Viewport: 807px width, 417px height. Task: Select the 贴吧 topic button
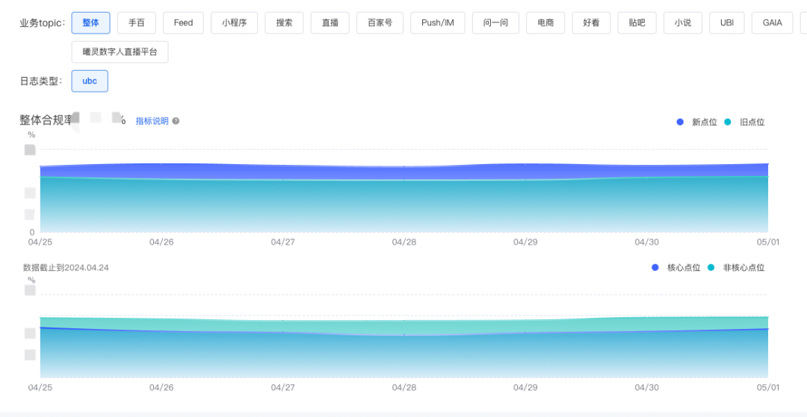pyautogui.click(x=636, y=23)
